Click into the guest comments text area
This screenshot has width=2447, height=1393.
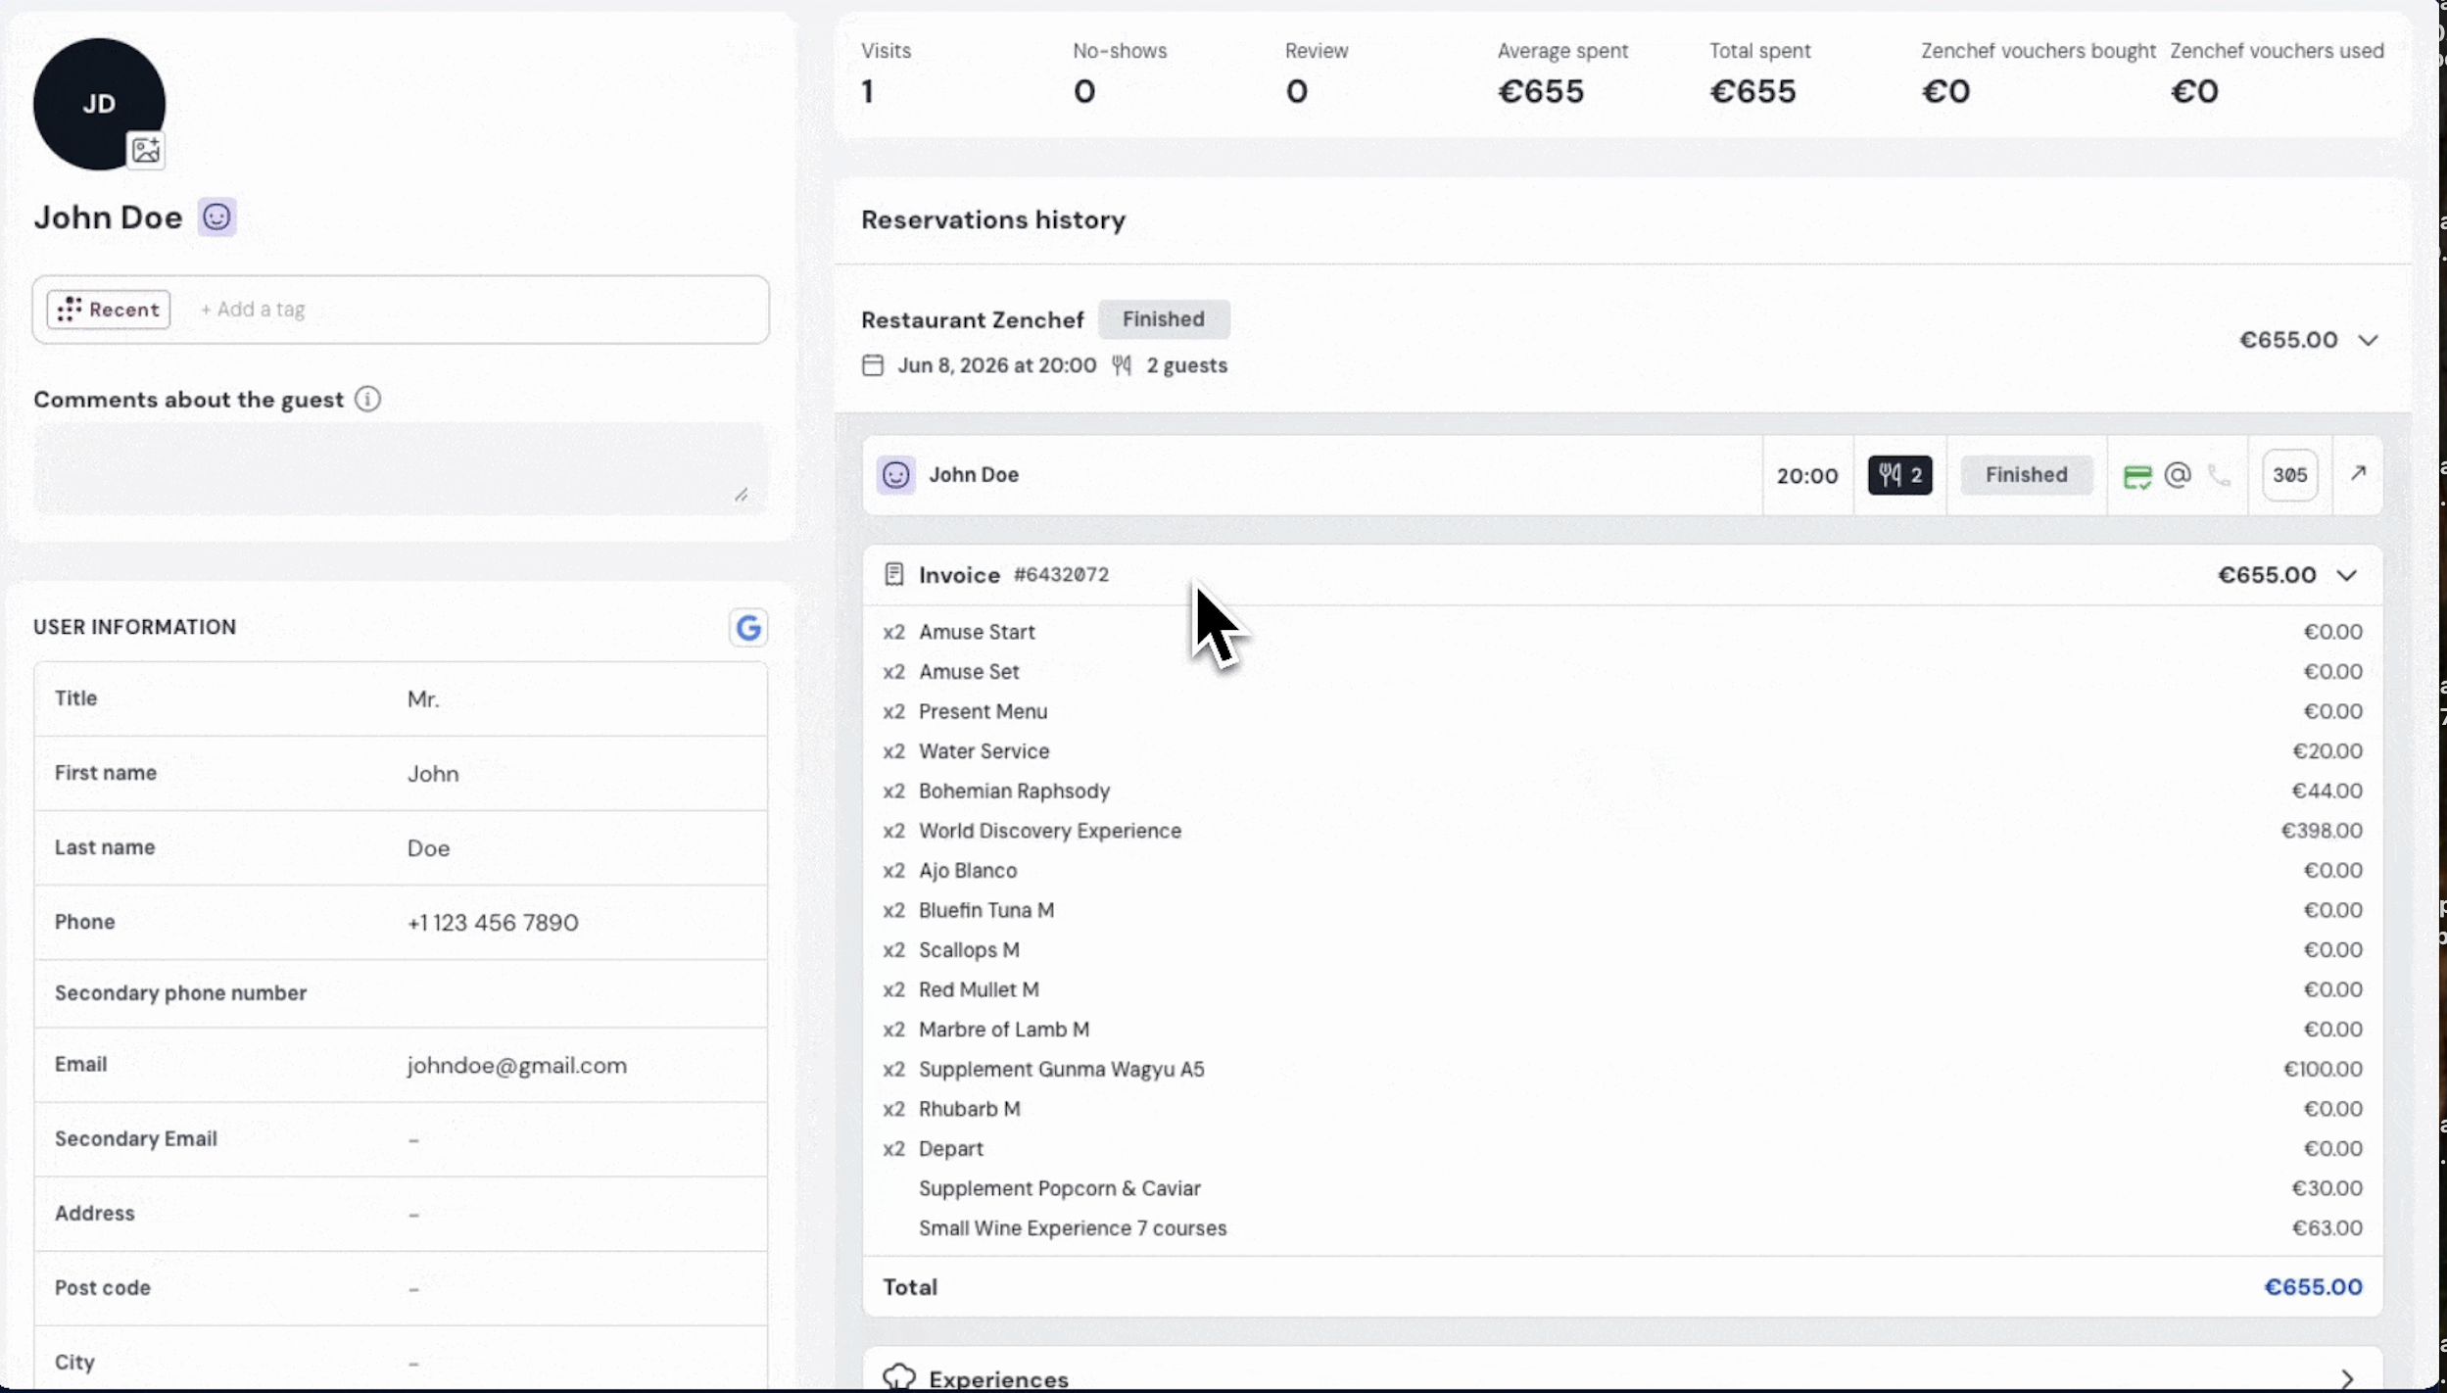click(400, 469)
